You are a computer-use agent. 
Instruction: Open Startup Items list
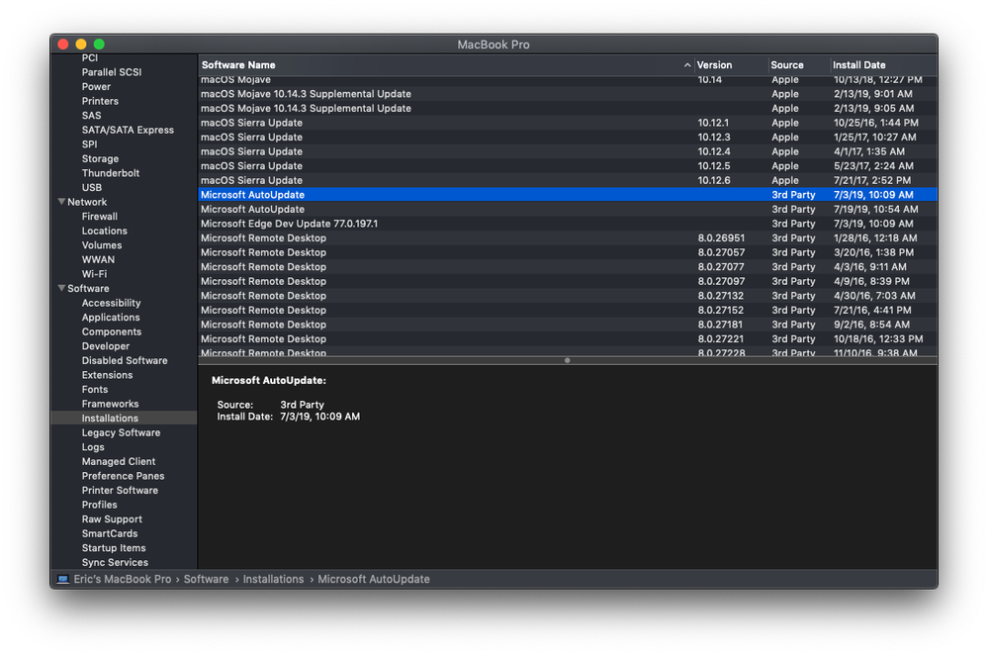(114, 548)
